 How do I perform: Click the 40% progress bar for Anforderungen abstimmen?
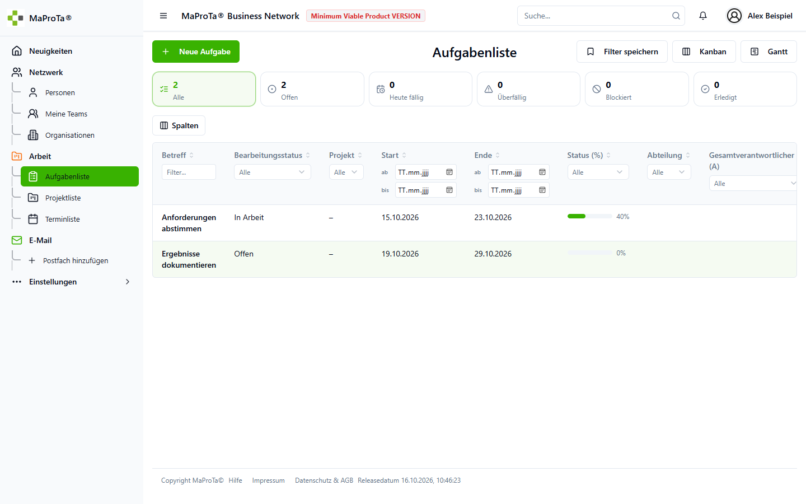pos(590,216)
